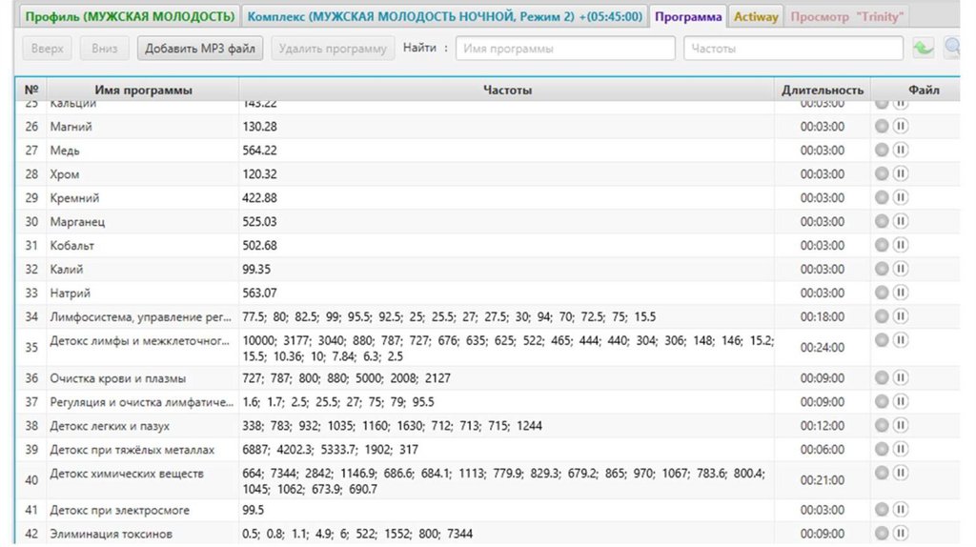This screenshot has height=547, width=976.
Task: Select the Магний program name
Action: click(x=71, y=127)
